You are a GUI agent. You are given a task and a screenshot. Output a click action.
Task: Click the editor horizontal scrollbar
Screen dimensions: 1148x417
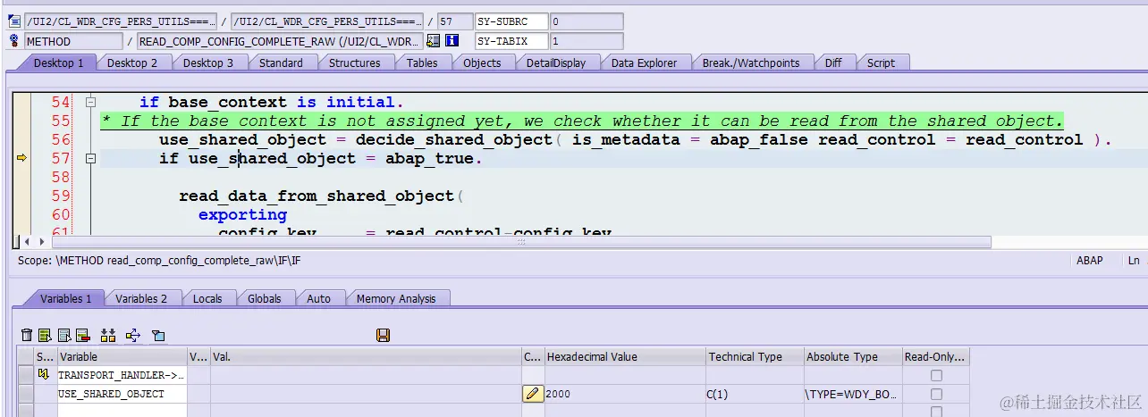pyautogui.click(x=521, y=242)
